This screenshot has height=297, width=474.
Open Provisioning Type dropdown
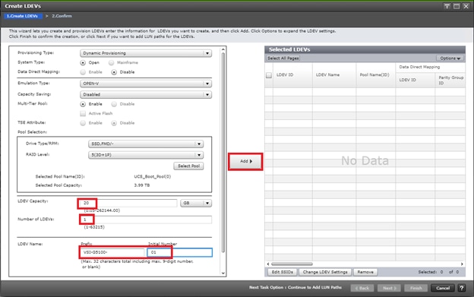pyautogui.click(x=146, y=53)
